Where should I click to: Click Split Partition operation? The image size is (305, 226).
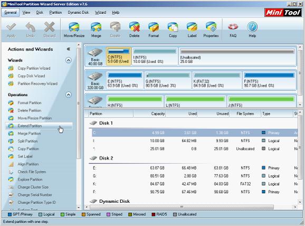click(27, 141)
